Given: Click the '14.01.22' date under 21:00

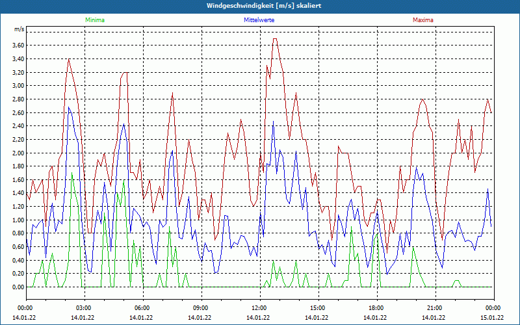Looking at the screenshot, I should pyautogui.click(x=434, y=317).
